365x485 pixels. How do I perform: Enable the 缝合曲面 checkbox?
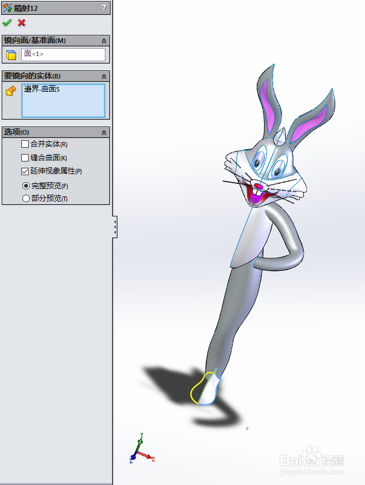25,157
